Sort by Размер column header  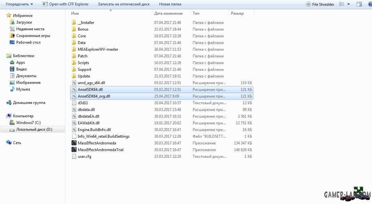click(x=237, y=13)
